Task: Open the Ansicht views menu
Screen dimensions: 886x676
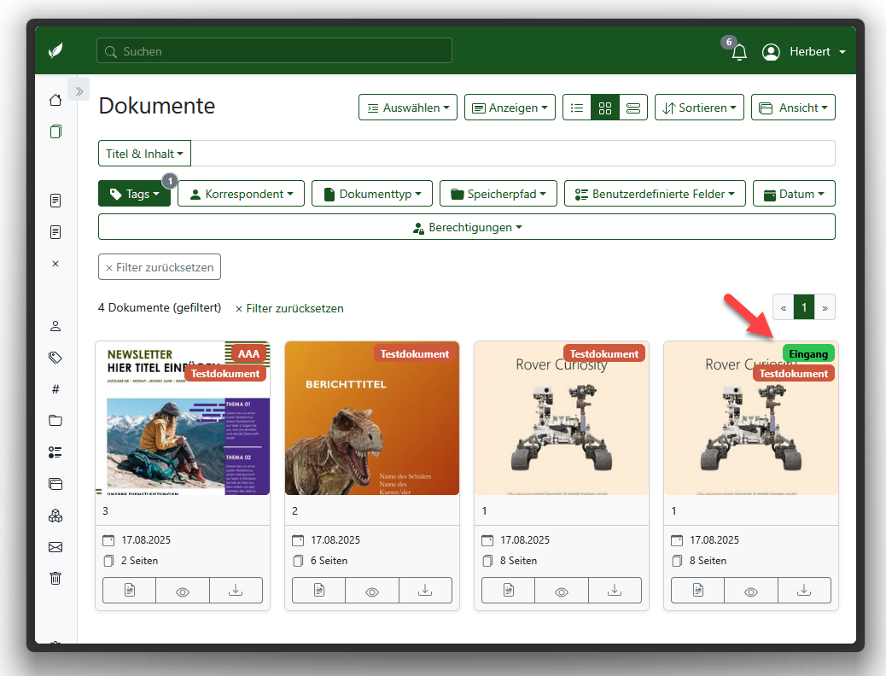Action: [792, 108]
